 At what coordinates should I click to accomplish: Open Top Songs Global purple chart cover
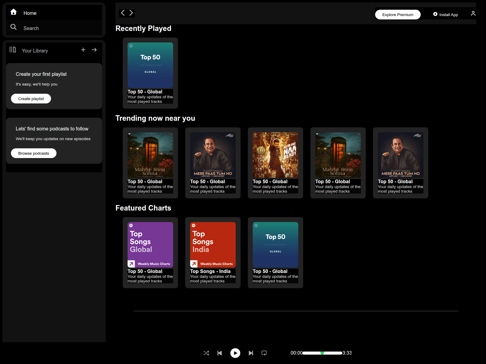150,245
